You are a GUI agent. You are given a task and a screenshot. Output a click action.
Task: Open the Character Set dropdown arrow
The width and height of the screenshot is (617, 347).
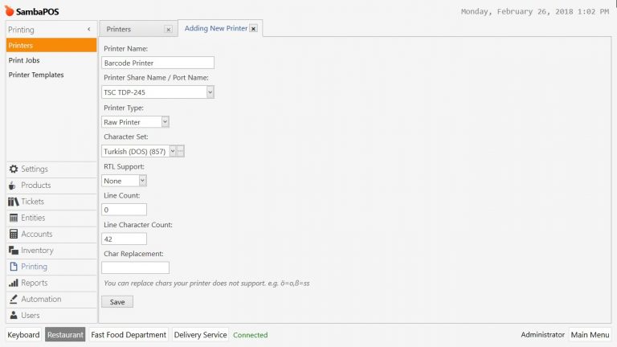(173, 151)
